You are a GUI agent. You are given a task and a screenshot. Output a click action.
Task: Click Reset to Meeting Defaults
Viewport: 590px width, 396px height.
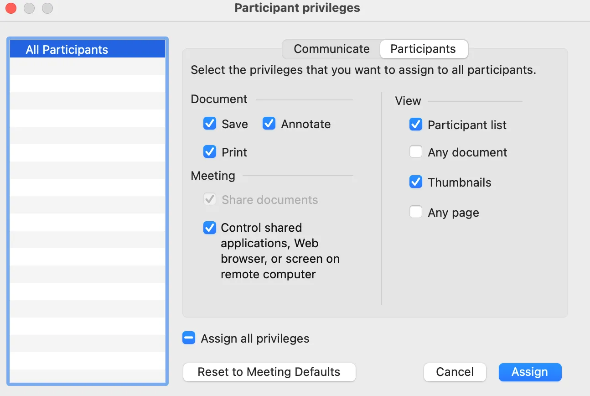tap(269, 372)
